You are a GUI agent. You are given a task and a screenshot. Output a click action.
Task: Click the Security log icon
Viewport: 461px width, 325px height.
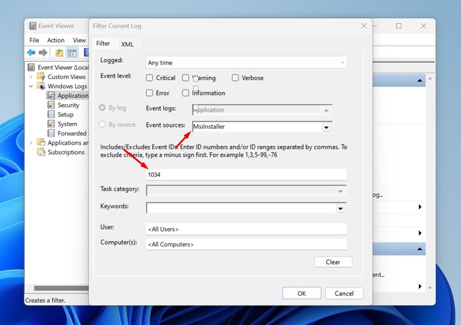point(51,105)
